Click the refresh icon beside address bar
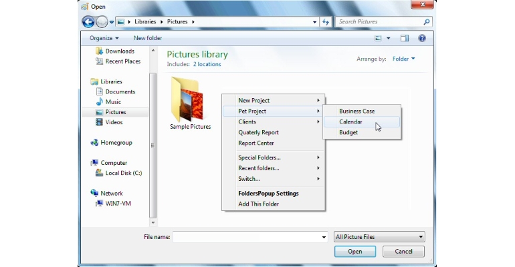 tap(326, 21)
